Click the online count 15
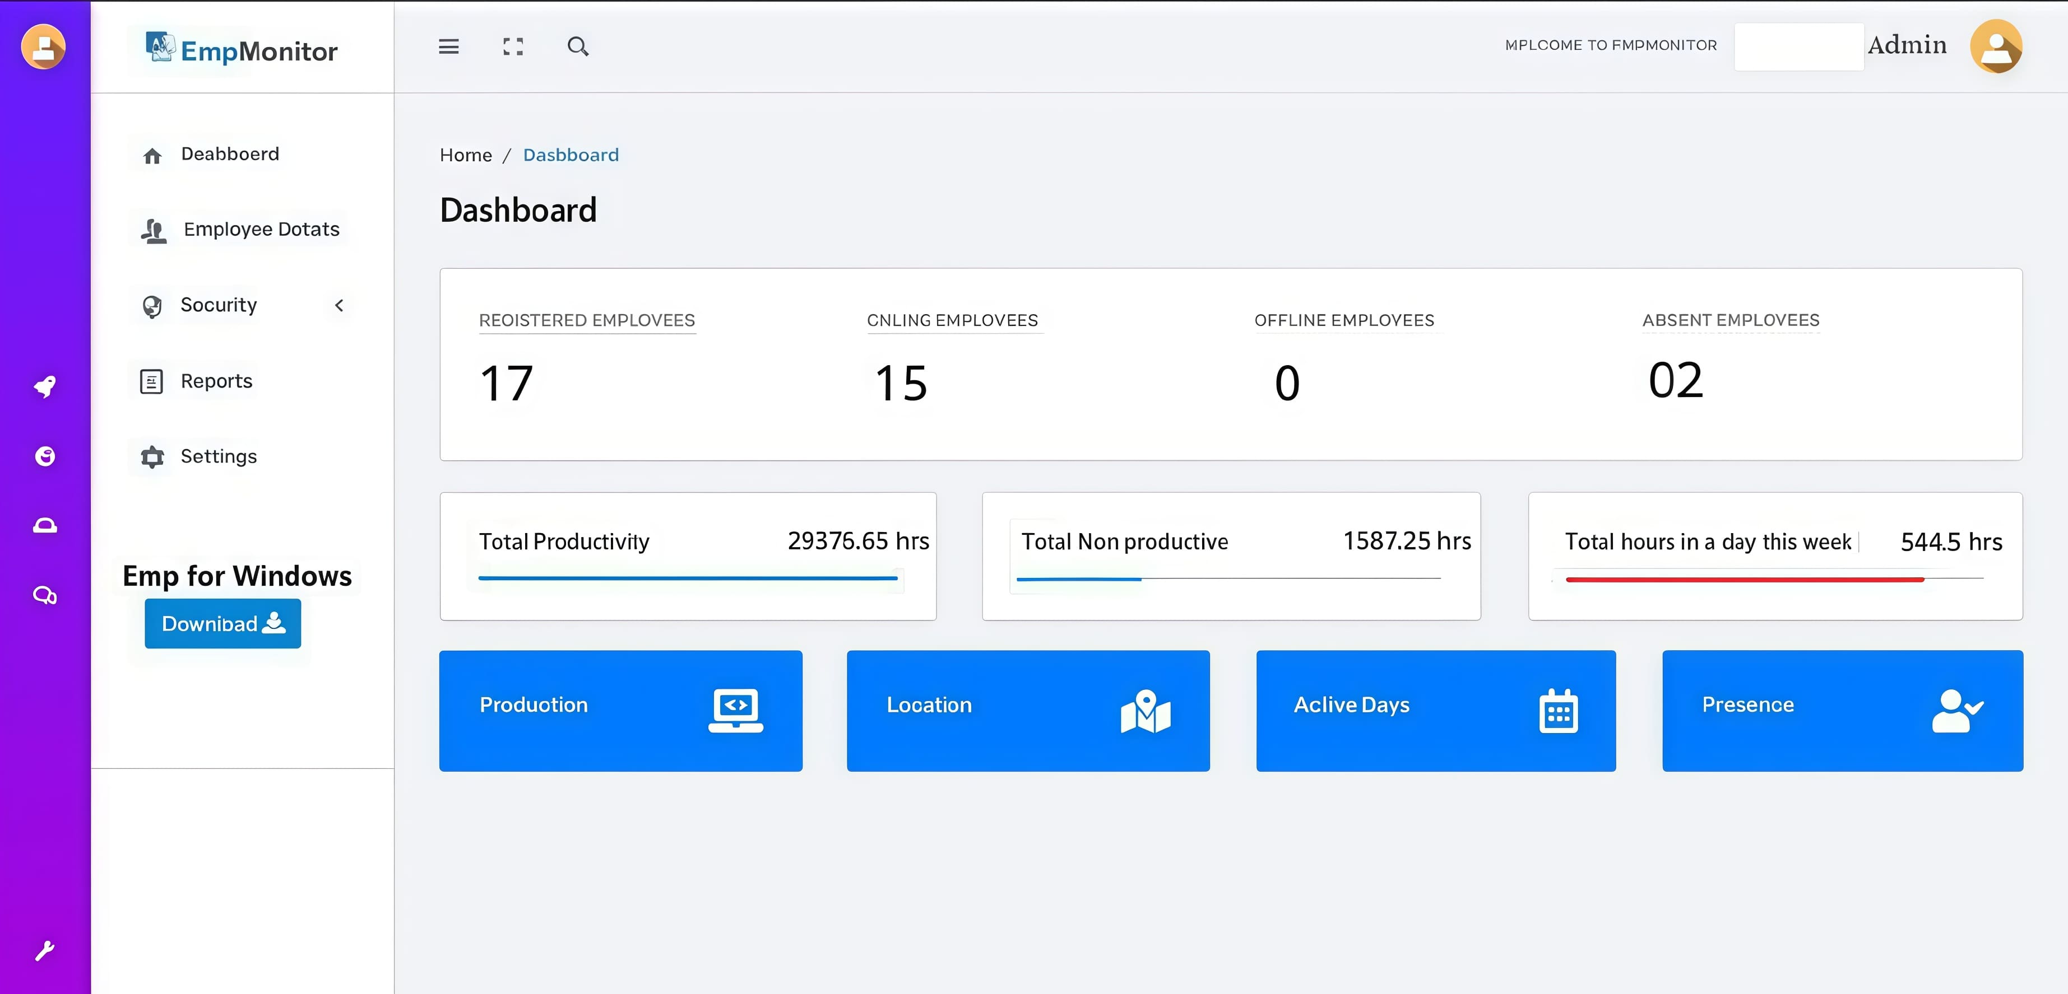This screenshot has height=994, width=2068. click(x=902, y=382)
